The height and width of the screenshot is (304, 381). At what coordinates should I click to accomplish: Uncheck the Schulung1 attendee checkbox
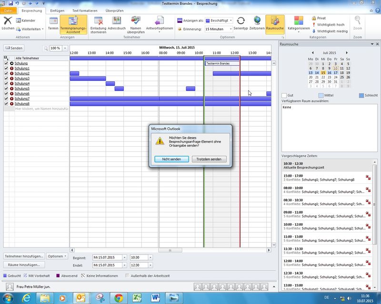click(x=6, y=68)
